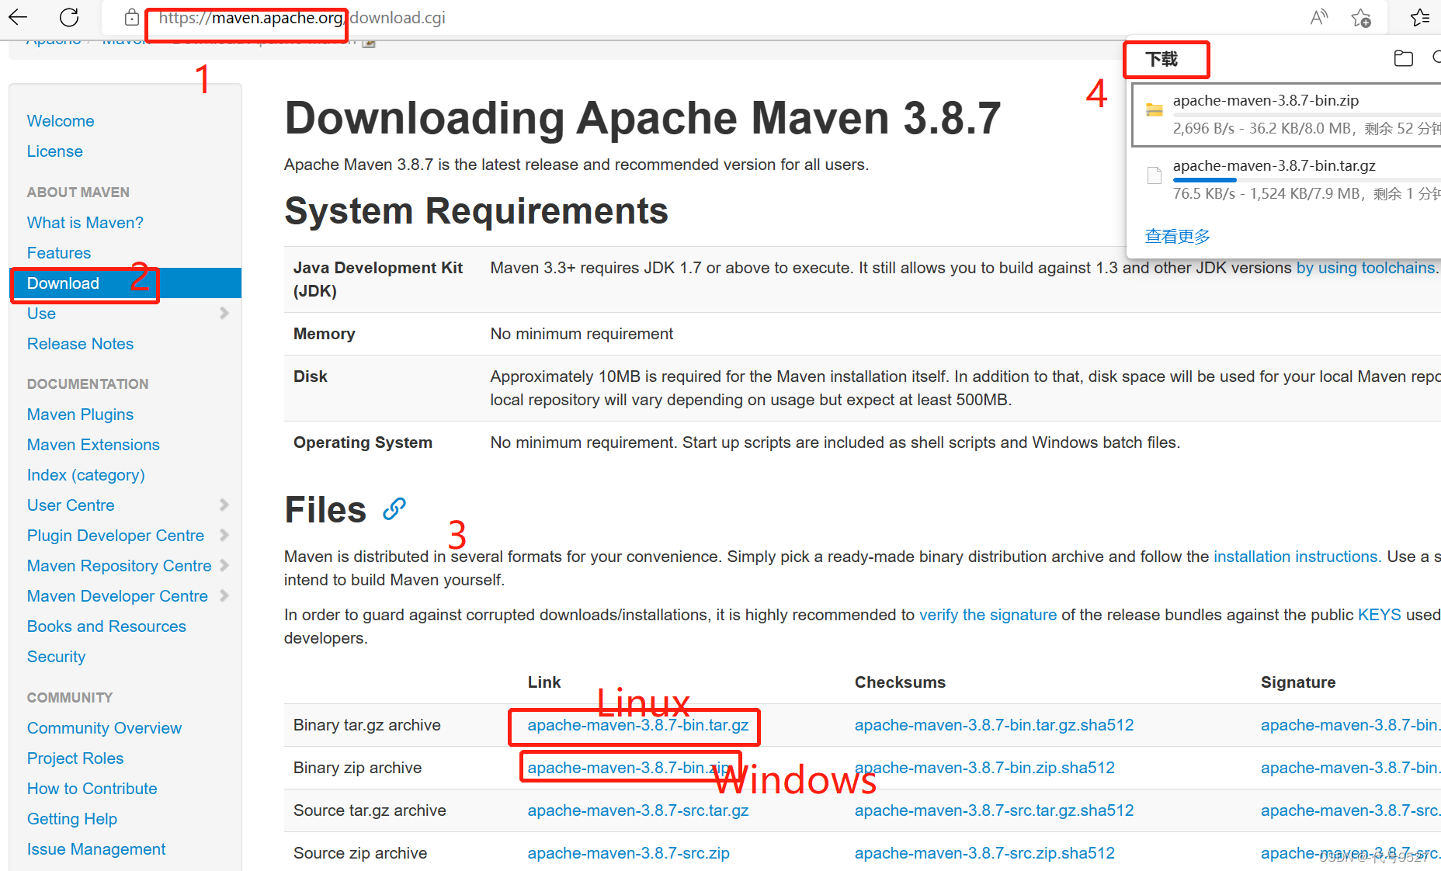Image resolution: width=1441 pixels, height=871 pixels.
Task: Open the KEYS link
Action: point(1380,615)
